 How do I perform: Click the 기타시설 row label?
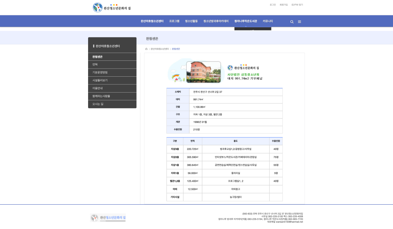point(175,197)
